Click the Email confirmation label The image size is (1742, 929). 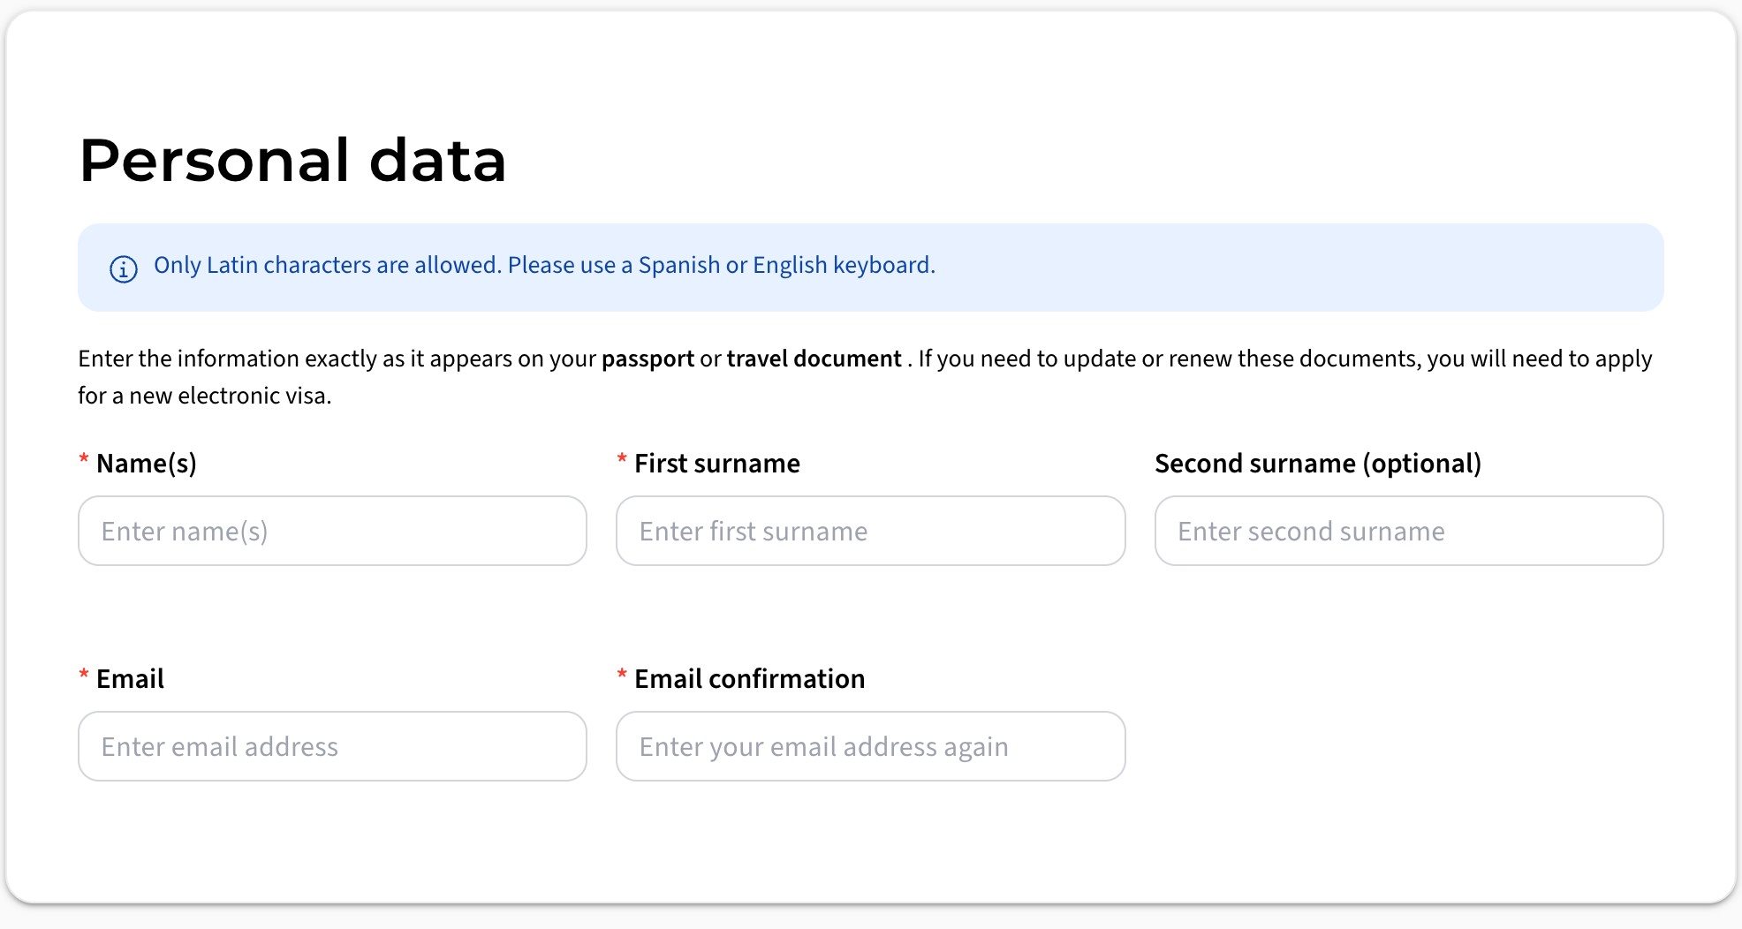pyautogui.click(x=749, y=679)
